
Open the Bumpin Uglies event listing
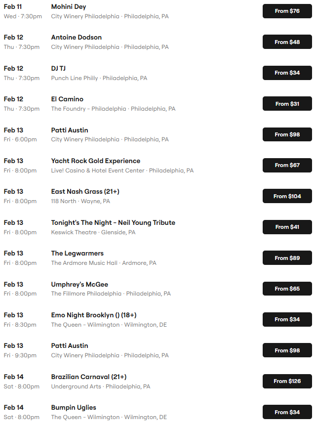pyautogui.click(x=74, y=408)
